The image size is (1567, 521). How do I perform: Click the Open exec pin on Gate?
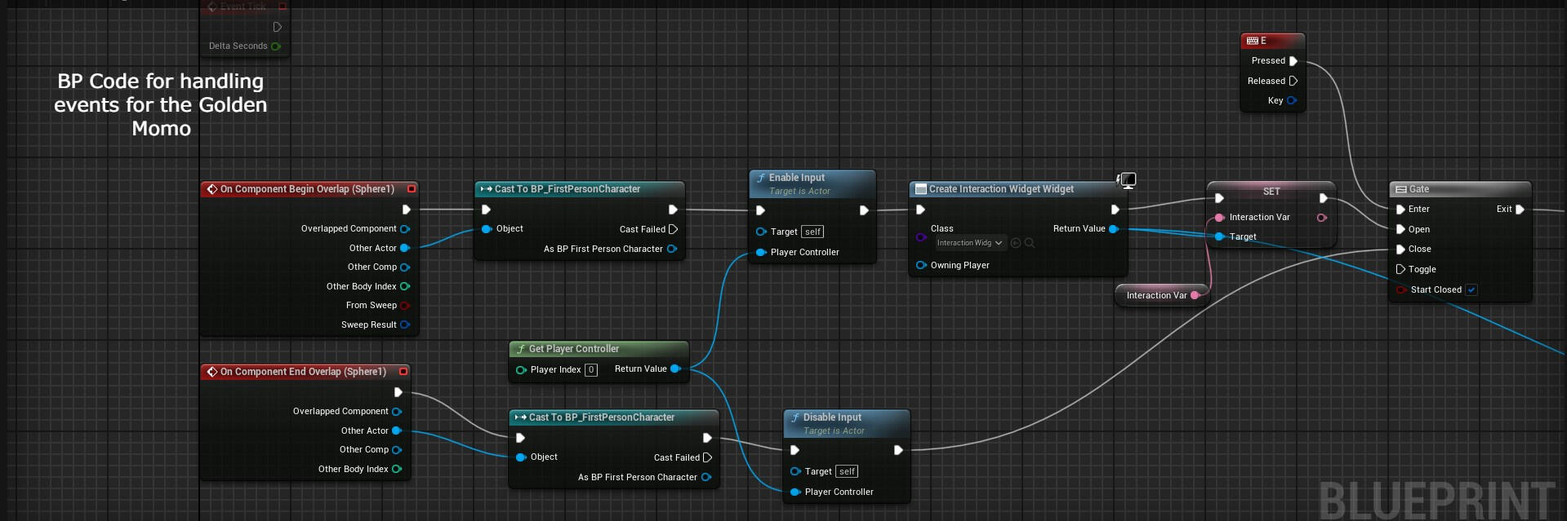1400,229
